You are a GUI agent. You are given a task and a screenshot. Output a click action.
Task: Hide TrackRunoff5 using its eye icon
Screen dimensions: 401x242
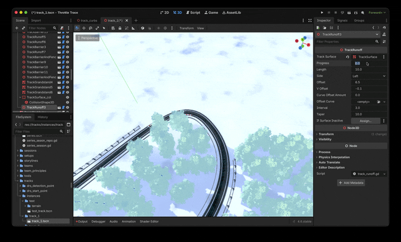pos(68,37)
